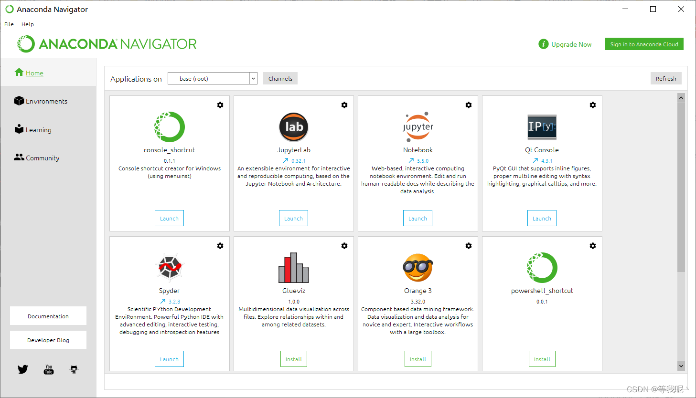Viewport: 696px width, 398px height.
Task: Click the scrollbar down arrow
Action: point(681,366)
